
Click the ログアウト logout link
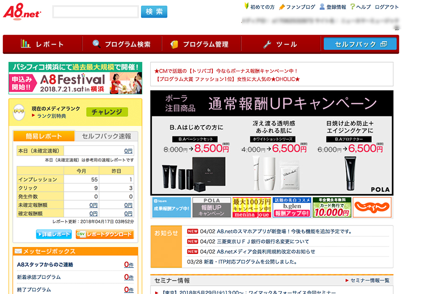pos(387,7)
